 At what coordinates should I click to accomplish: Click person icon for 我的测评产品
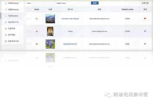pyautogui.click(x=6, y=22)
